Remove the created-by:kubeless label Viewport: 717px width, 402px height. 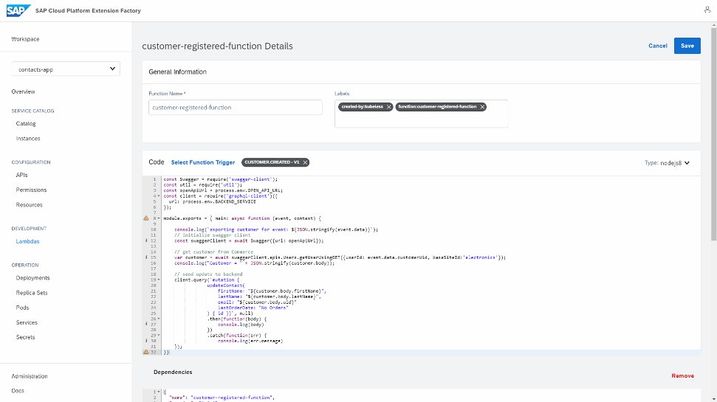coord(388,107)
